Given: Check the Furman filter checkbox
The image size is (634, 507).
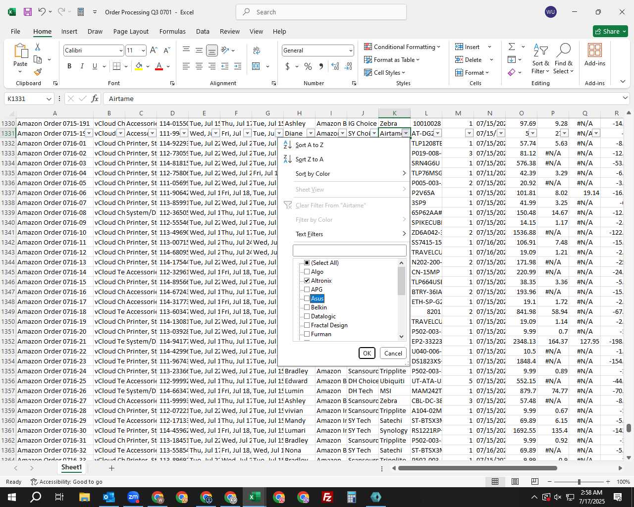Looking at the screenshot, I should coord(307,334).
